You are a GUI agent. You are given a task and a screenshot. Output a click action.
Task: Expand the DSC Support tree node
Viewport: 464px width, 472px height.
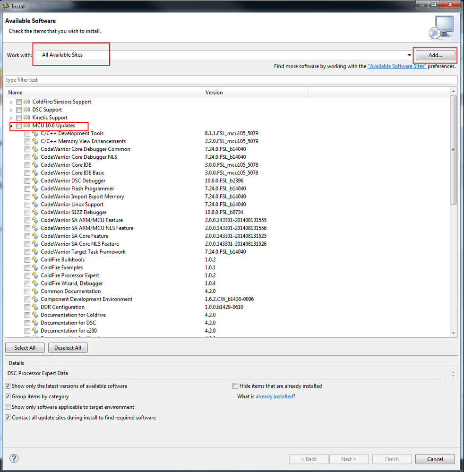[11, 110]
